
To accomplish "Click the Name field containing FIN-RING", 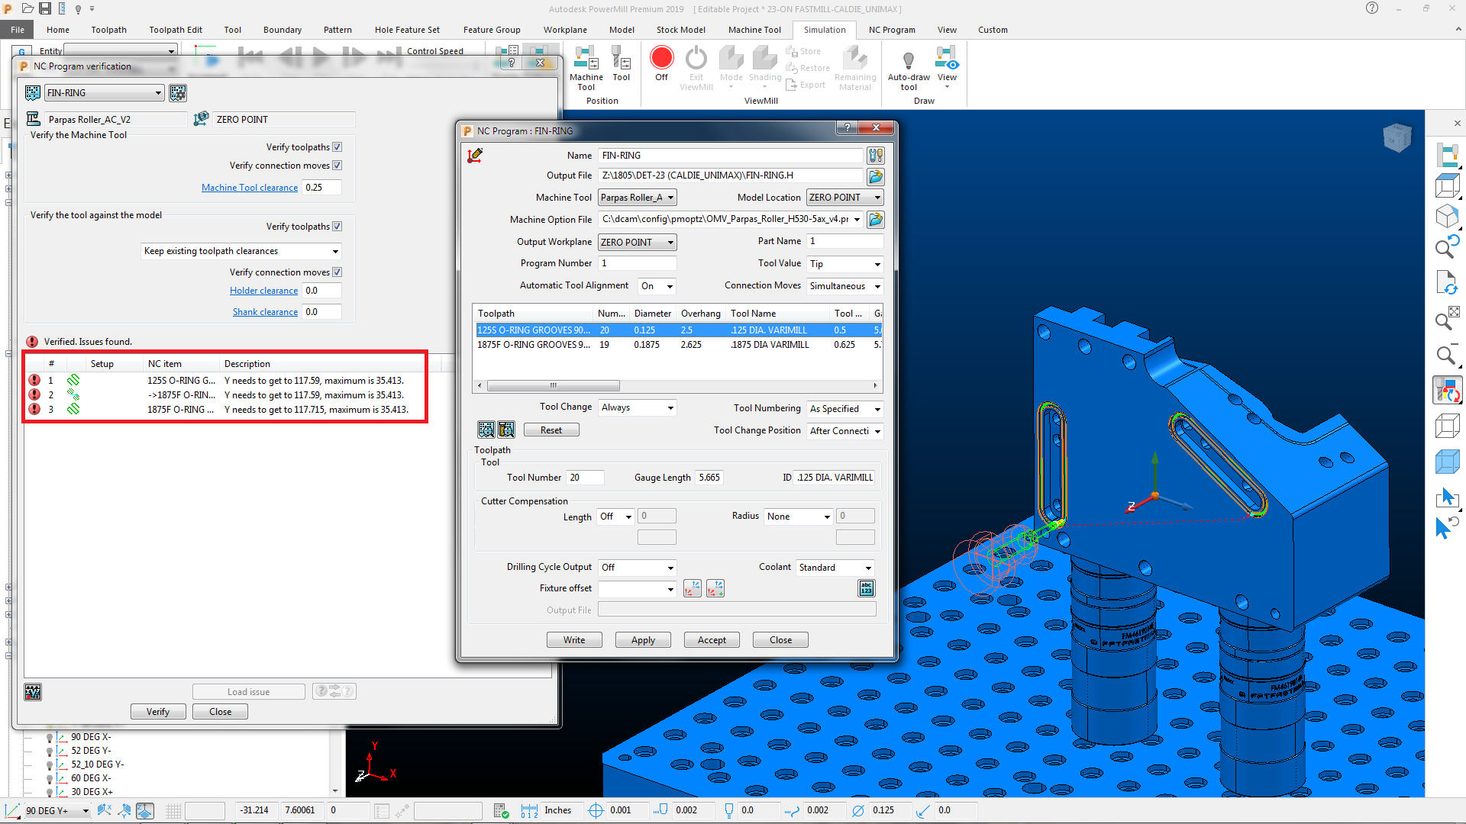I will (x=731, y=156).
